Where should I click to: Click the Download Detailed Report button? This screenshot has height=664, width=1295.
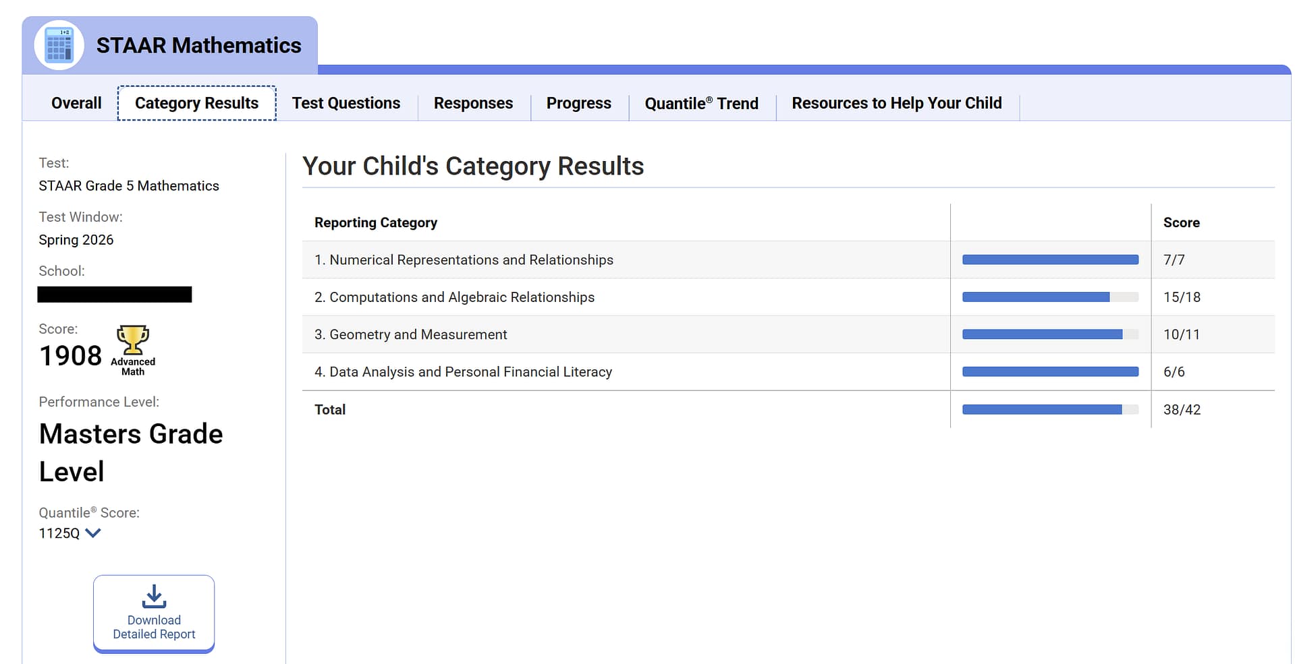tap(154, 613)
